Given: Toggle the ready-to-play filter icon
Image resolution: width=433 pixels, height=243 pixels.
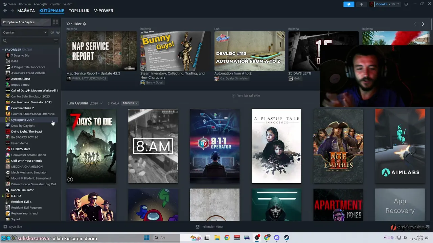Looking at the screenshot, I should click(x=58, y=32).
